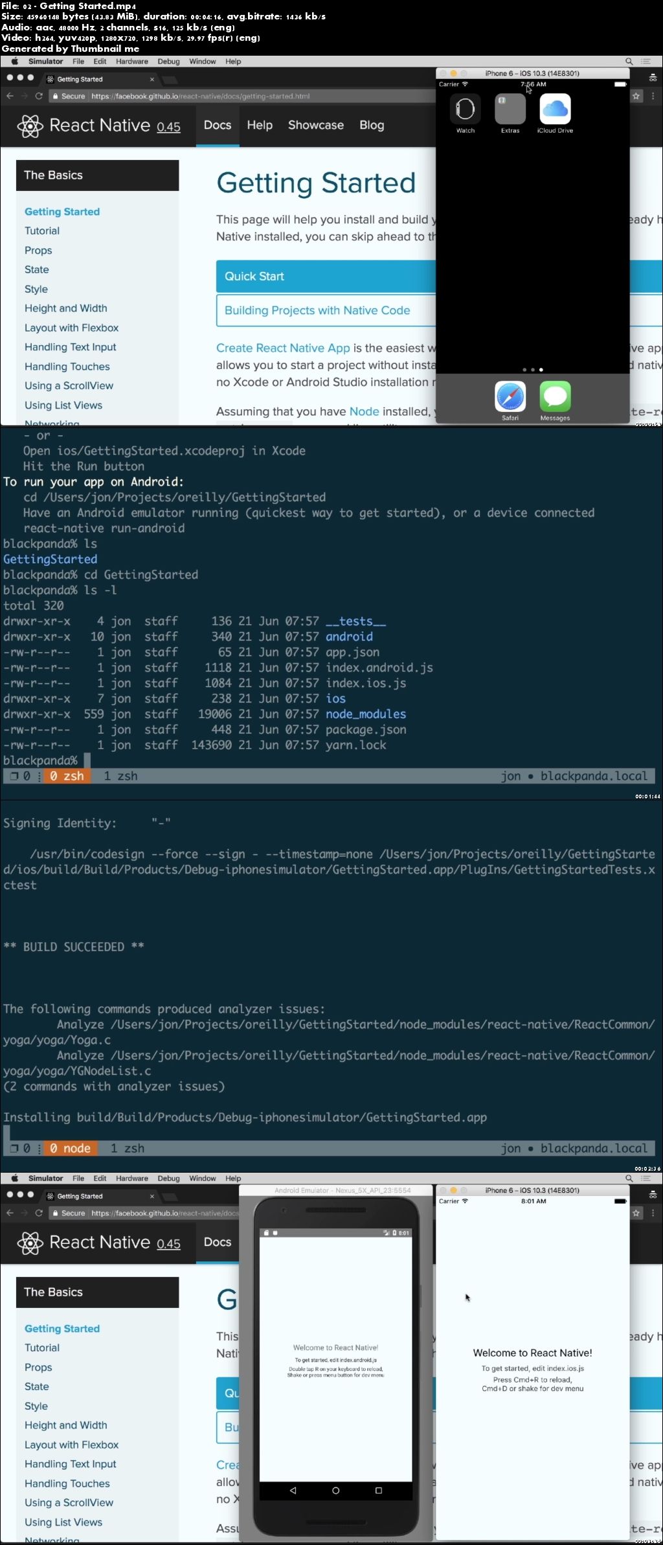Open the Window menu in the bottom frame
This screenshot has width=663, height=1545.
203,1178
